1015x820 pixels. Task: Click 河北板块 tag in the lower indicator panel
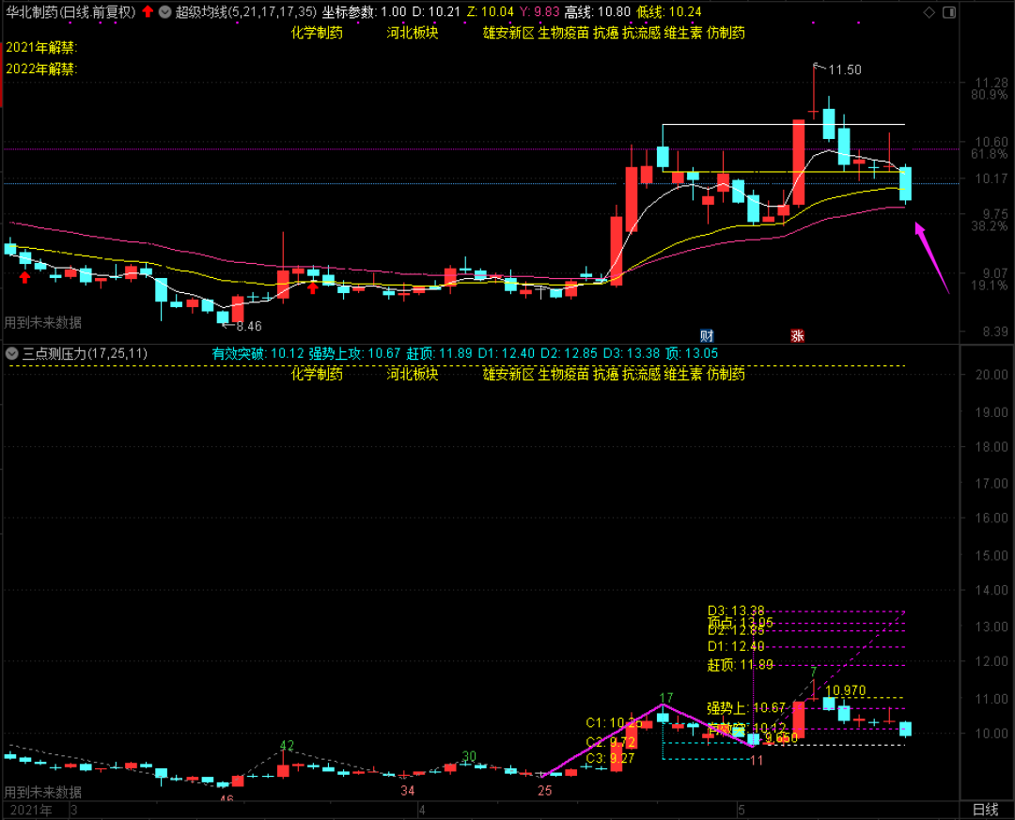click(x=413, y=374)
